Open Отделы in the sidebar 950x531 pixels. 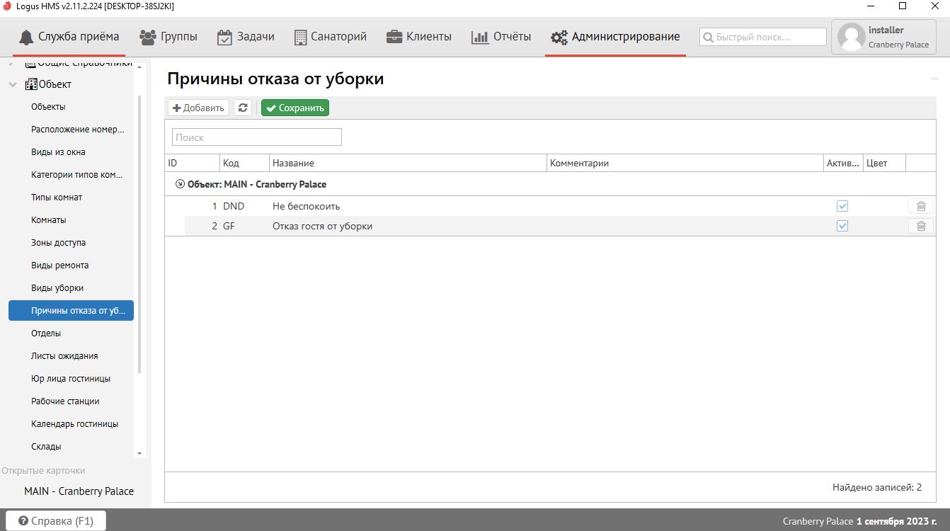pos(46,333)
